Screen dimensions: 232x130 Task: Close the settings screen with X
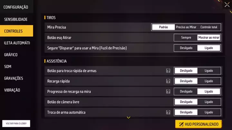(227, 4)
